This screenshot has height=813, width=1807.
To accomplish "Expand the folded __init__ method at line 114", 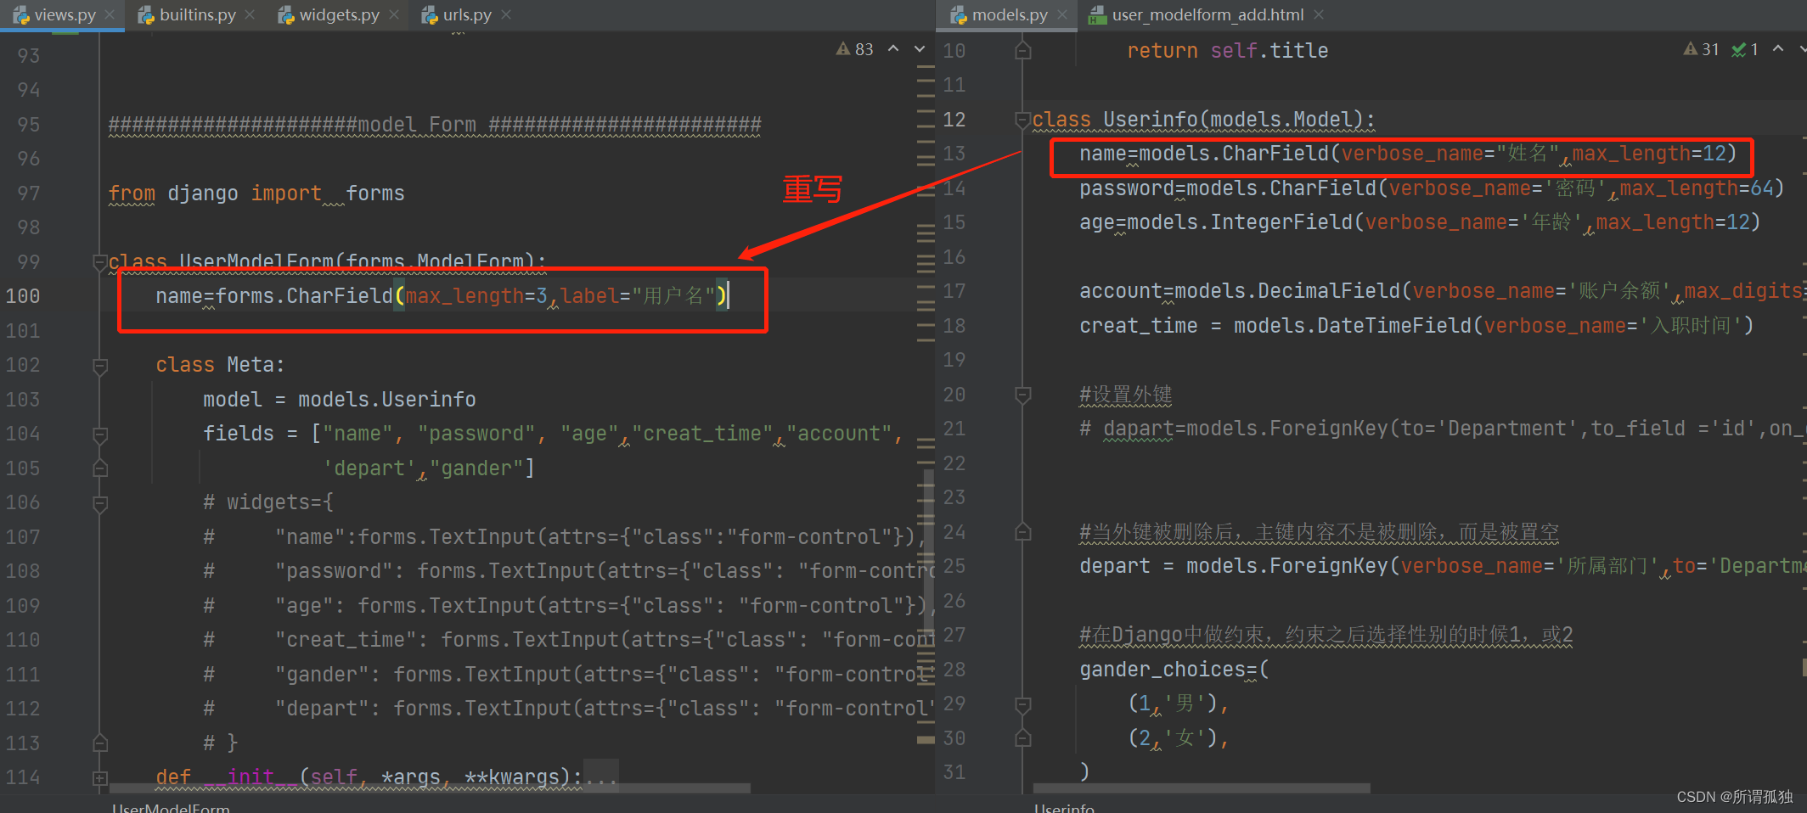I will 99,777.
